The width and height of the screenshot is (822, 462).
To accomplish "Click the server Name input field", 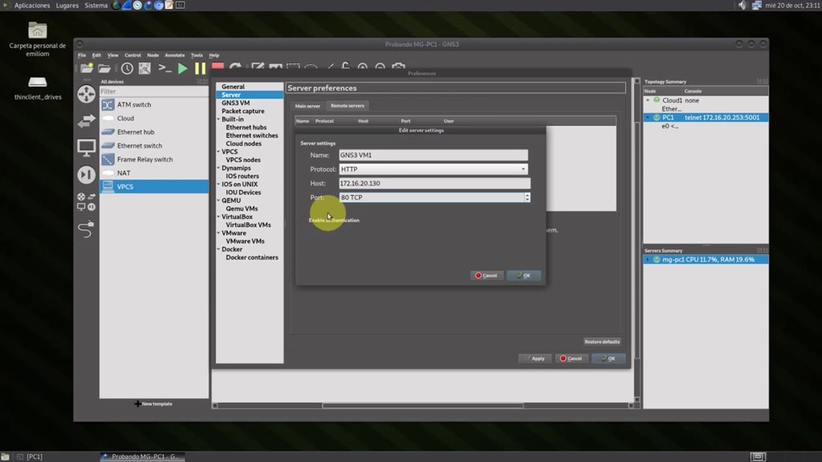I will [x=433, y=155].
